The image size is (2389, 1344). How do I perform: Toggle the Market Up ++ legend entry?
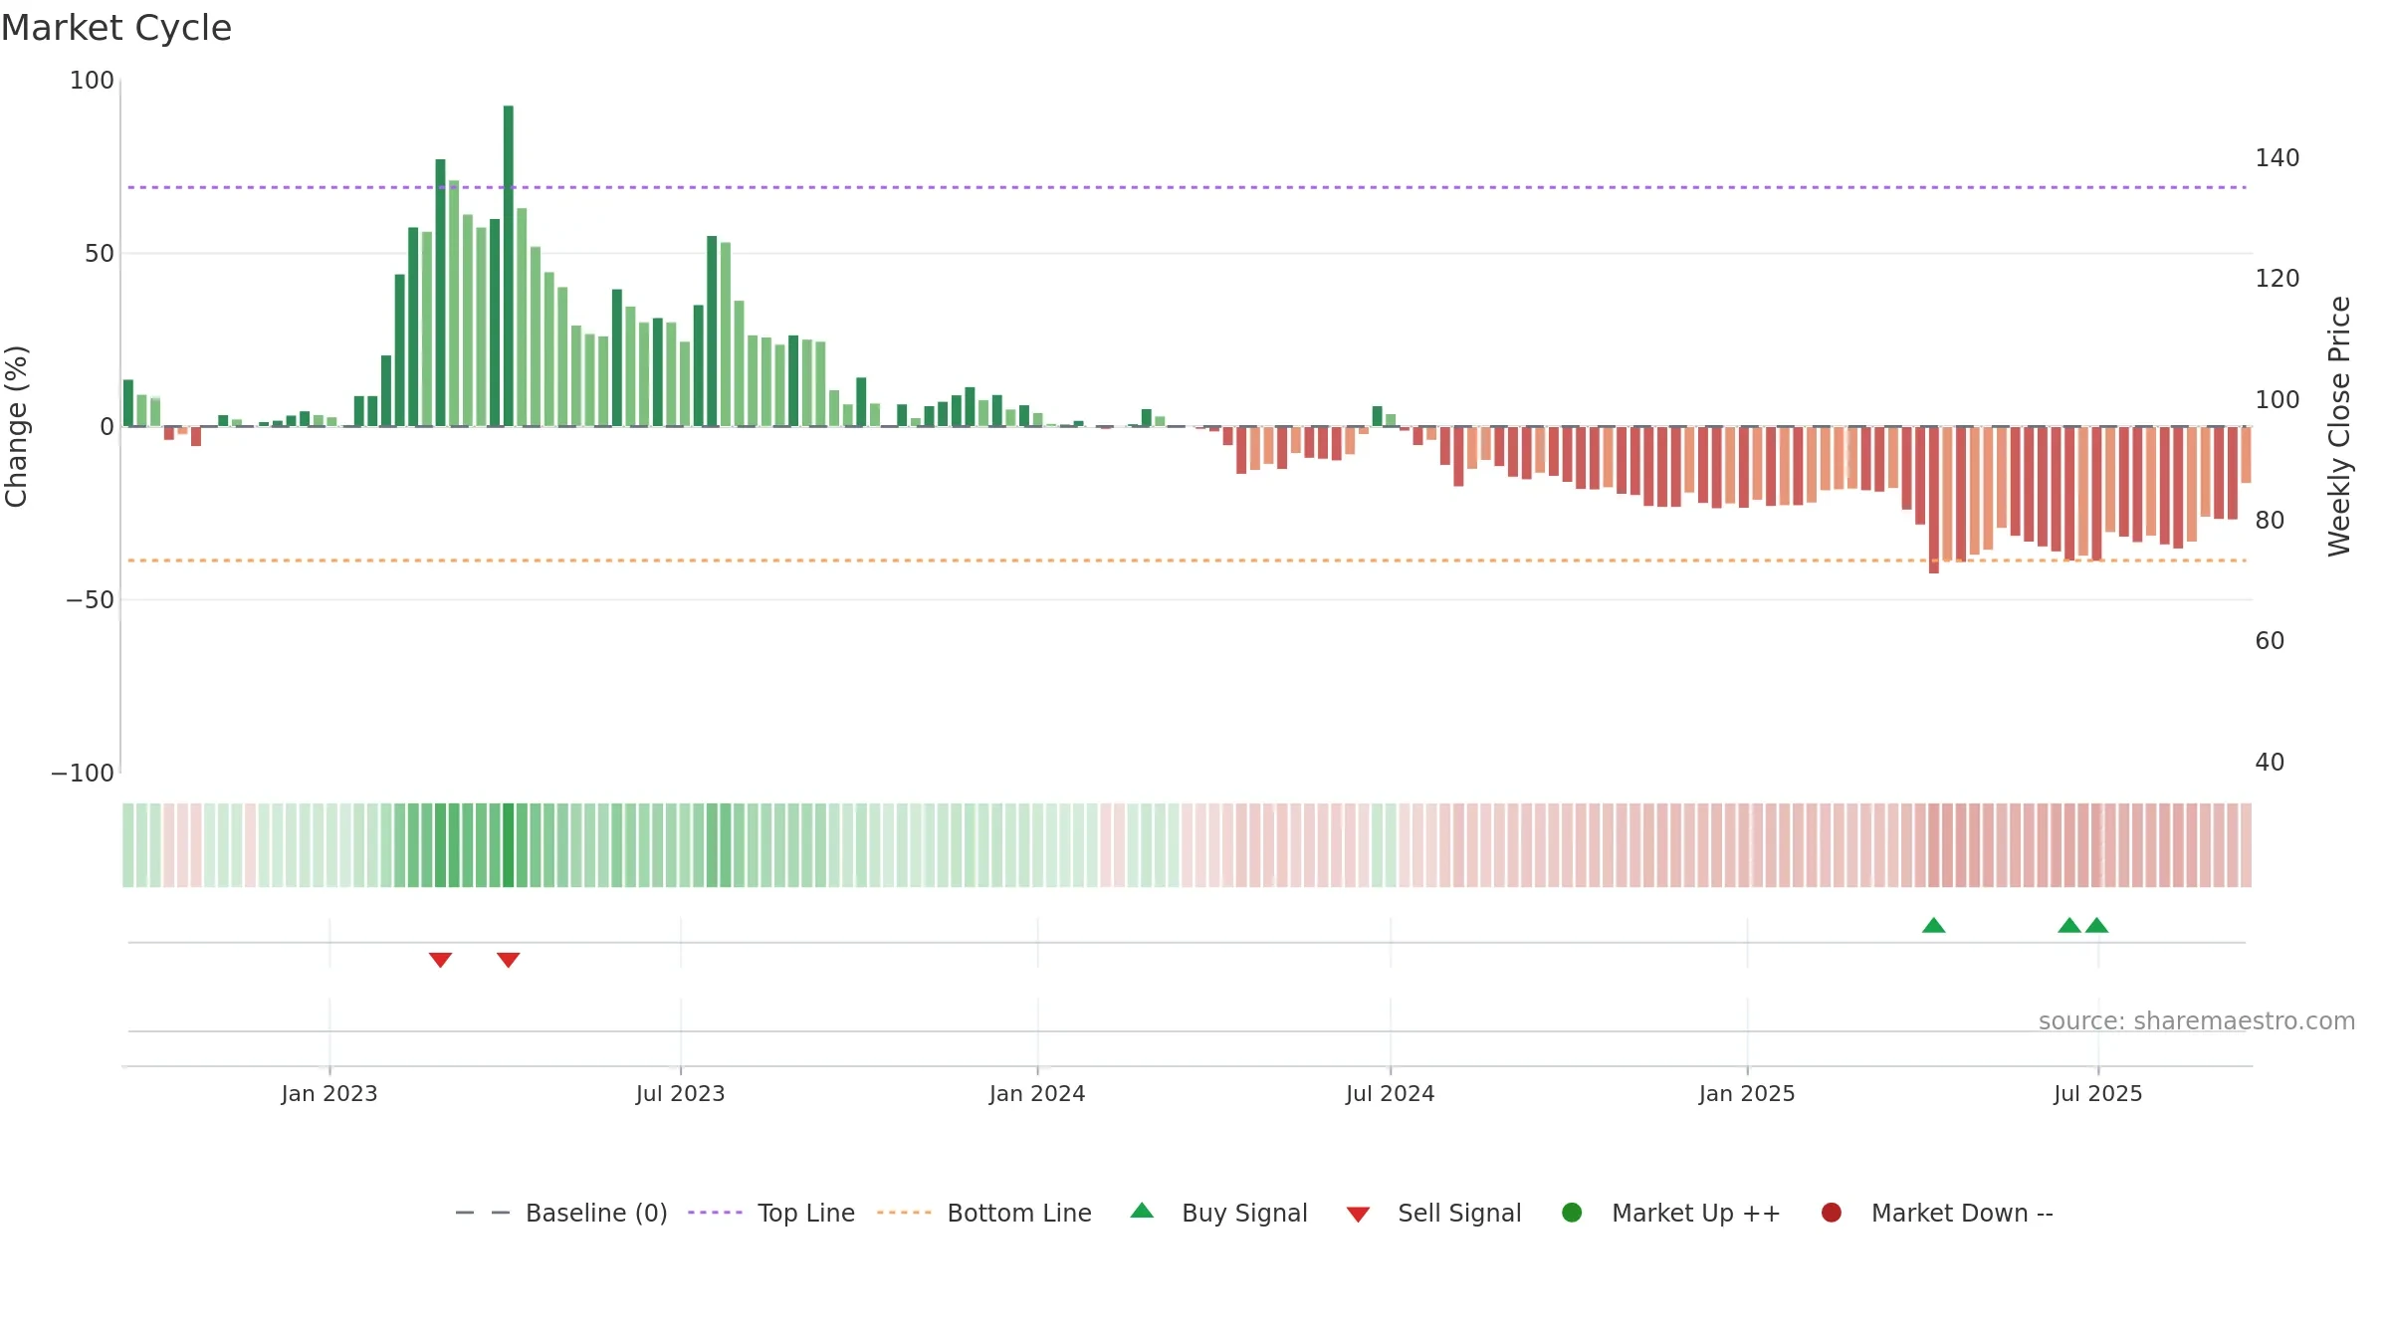click(x=1671, y=1213)
